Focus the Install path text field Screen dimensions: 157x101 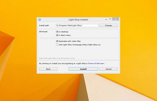point(77,26)
